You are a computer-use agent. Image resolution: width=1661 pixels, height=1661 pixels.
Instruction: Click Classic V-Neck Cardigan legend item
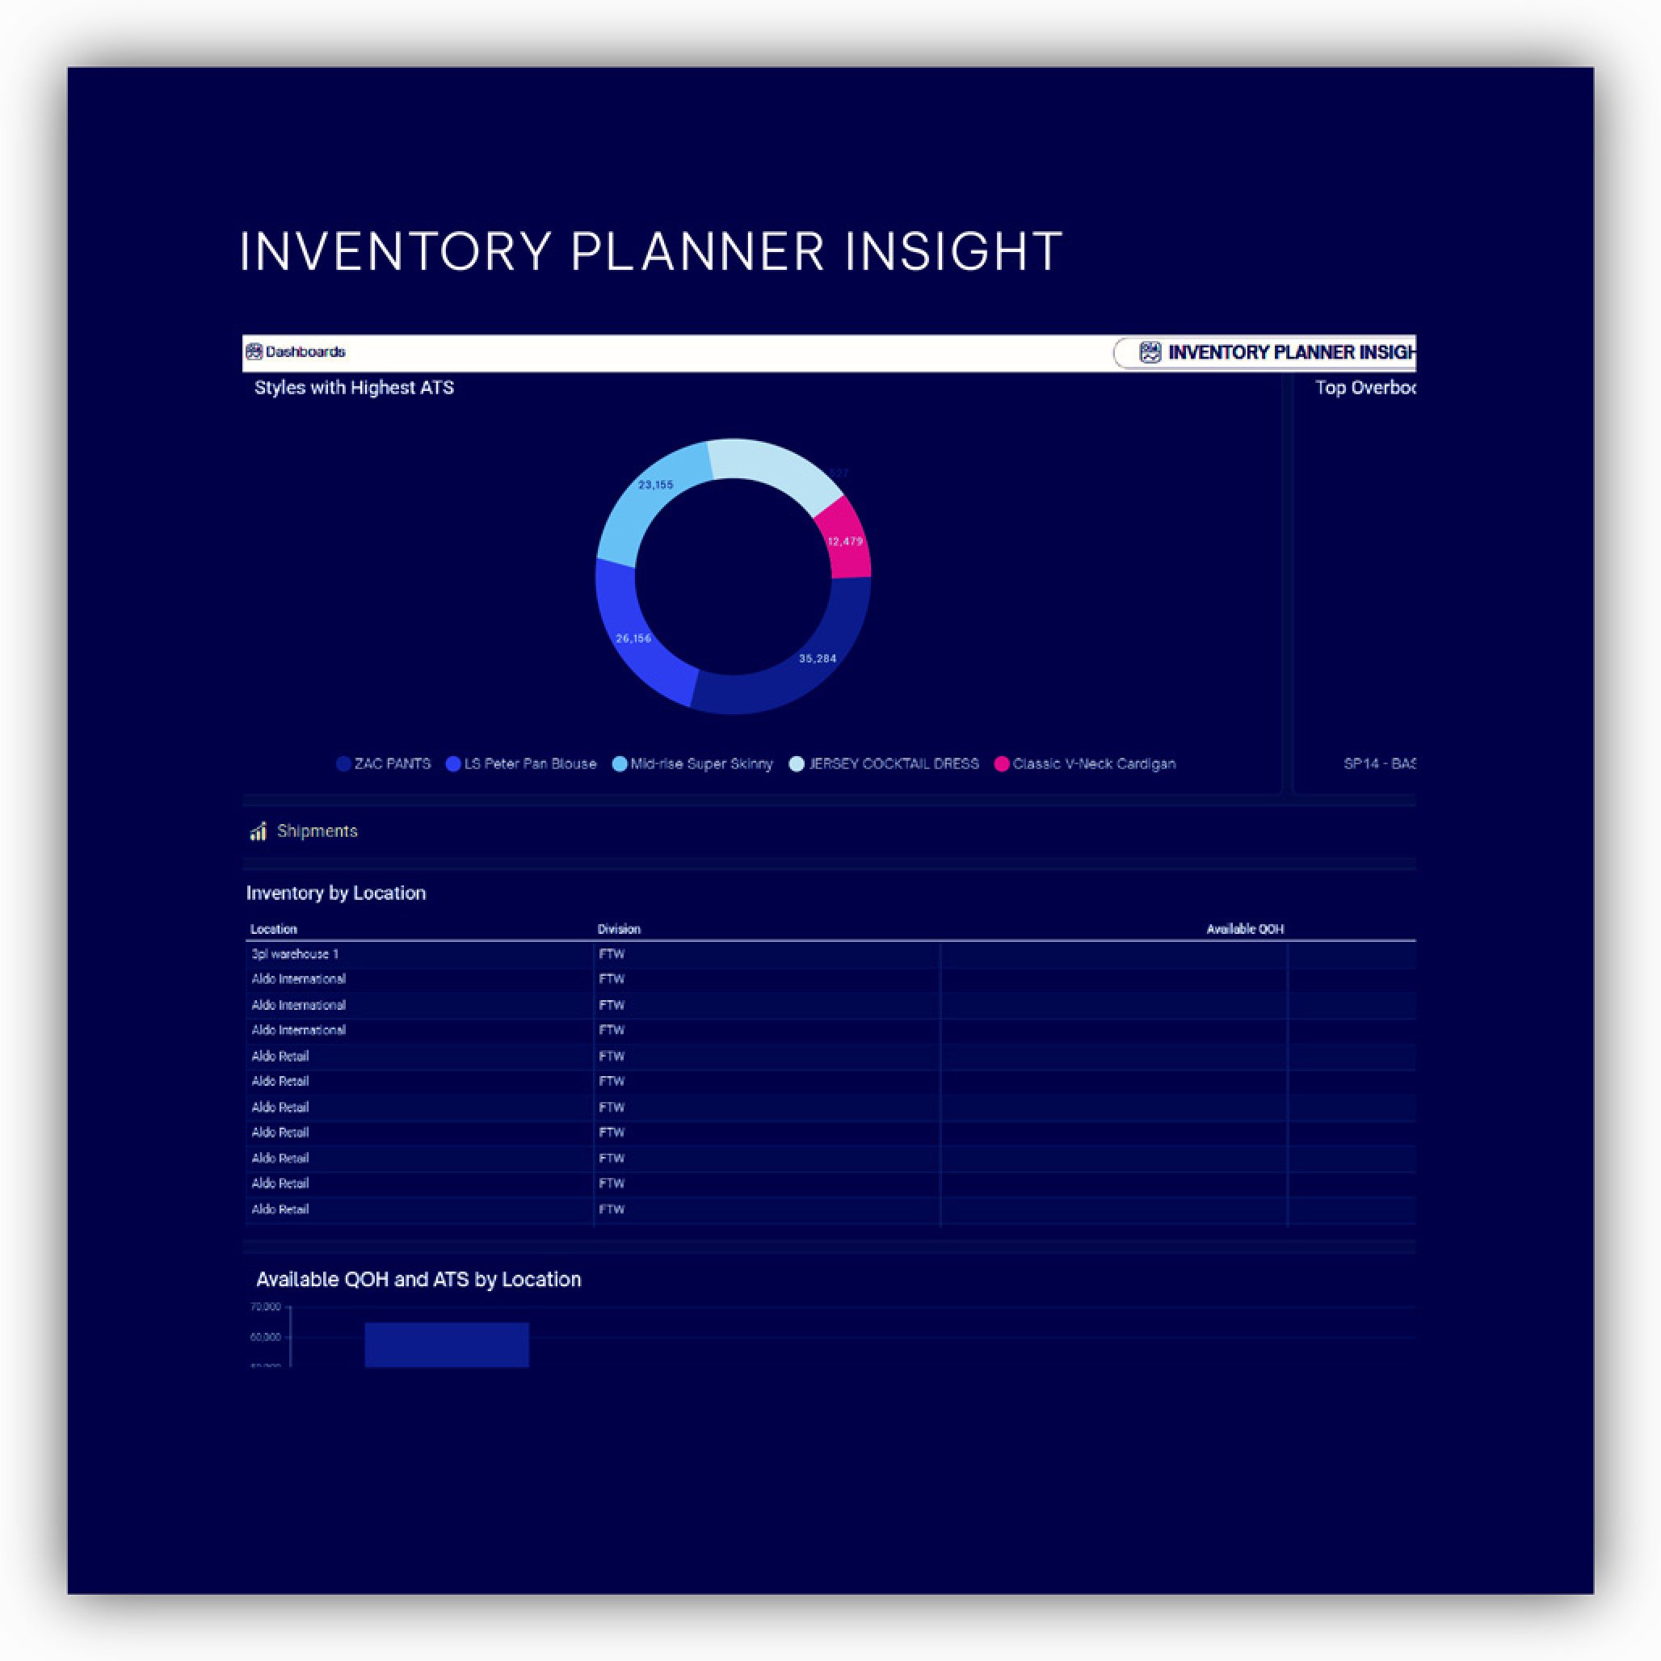point(1093,763)
